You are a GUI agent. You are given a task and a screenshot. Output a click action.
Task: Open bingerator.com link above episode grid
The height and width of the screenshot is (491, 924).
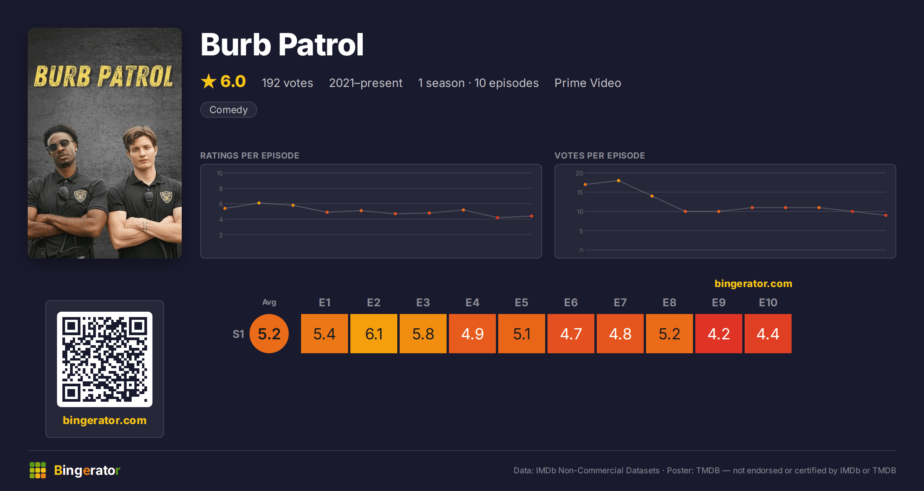[753, 284]
